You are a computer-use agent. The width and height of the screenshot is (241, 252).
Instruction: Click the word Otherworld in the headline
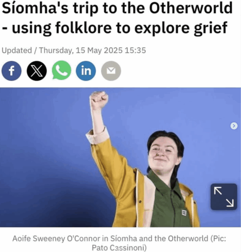191,8
